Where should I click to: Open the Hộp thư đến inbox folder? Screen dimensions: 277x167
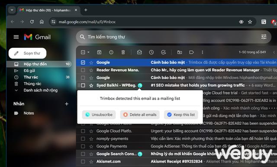(39, 64)
